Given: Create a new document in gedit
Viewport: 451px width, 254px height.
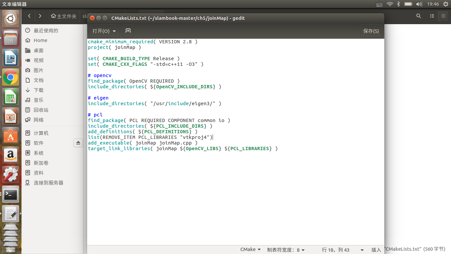Looking at the screenshot, I should (128, 31).
